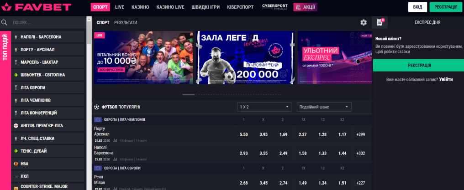Switch to the Результати tab
This screenshot has height=190, width=464.
tap(126, 22)
